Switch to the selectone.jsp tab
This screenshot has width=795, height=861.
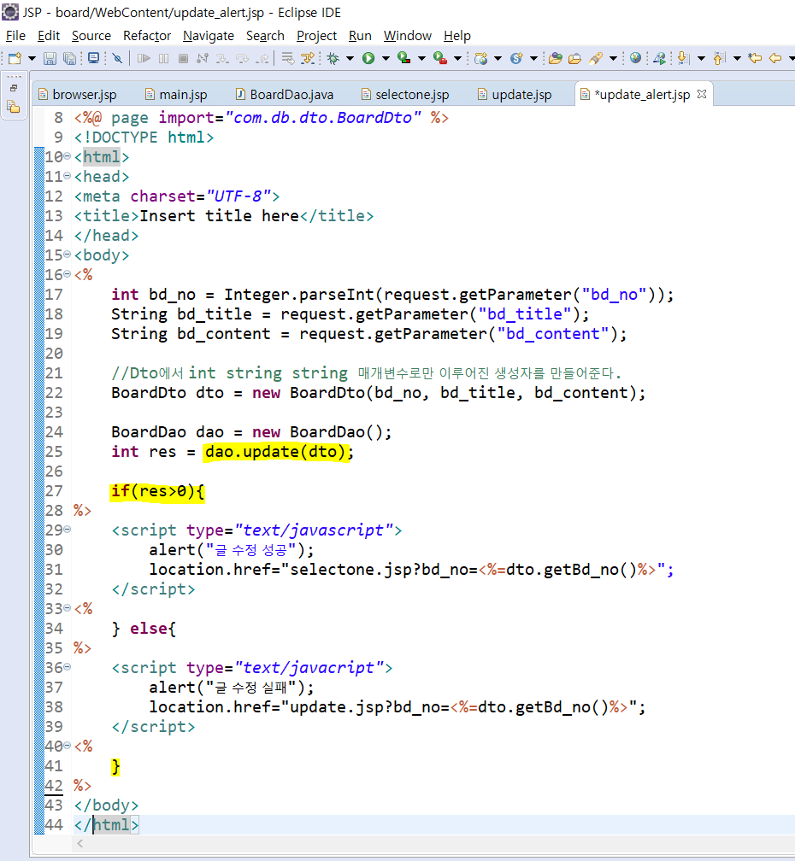(x=405, y=95)
